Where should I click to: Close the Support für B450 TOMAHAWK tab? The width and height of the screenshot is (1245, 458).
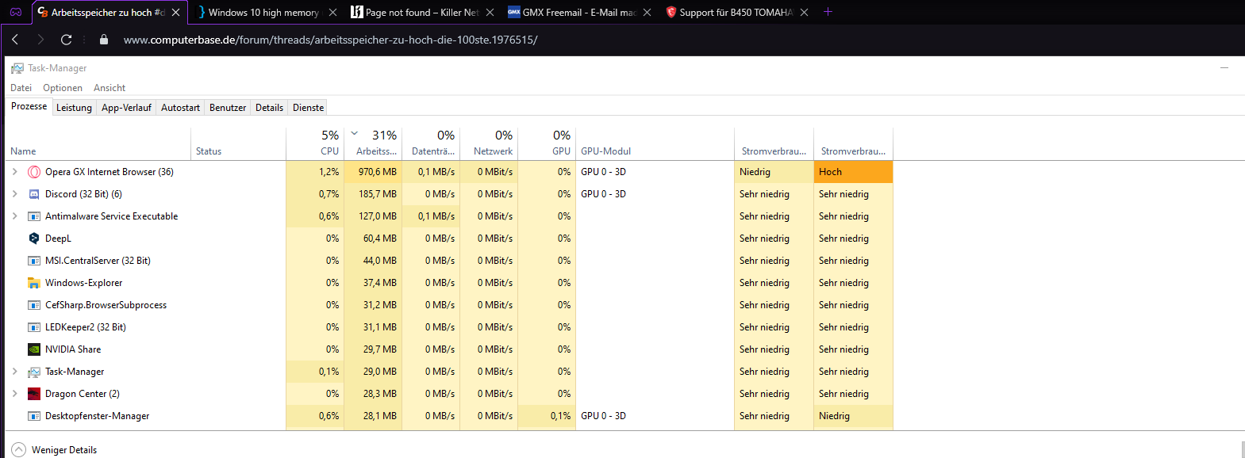pos(804,13)
